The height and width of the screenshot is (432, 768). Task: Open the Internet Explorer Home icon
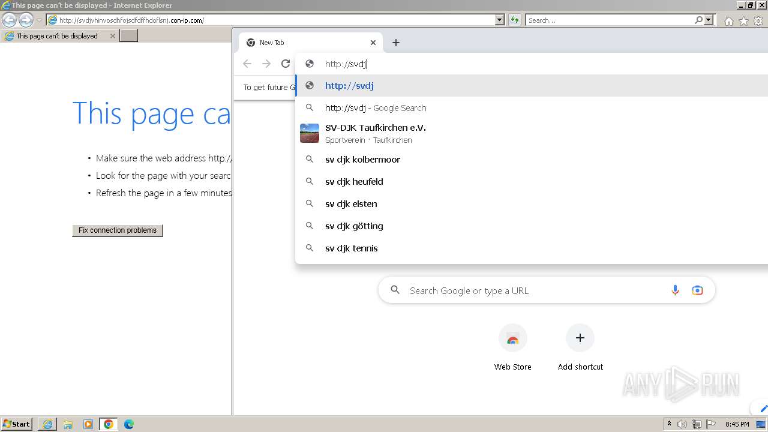(728, 21)
